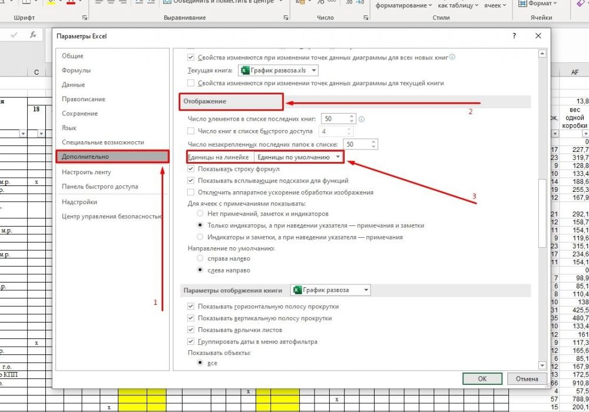The image size is (589, 412).
Task: Enable 'Число книг в списке быстрого доступа'
Action: pos(191,131)
